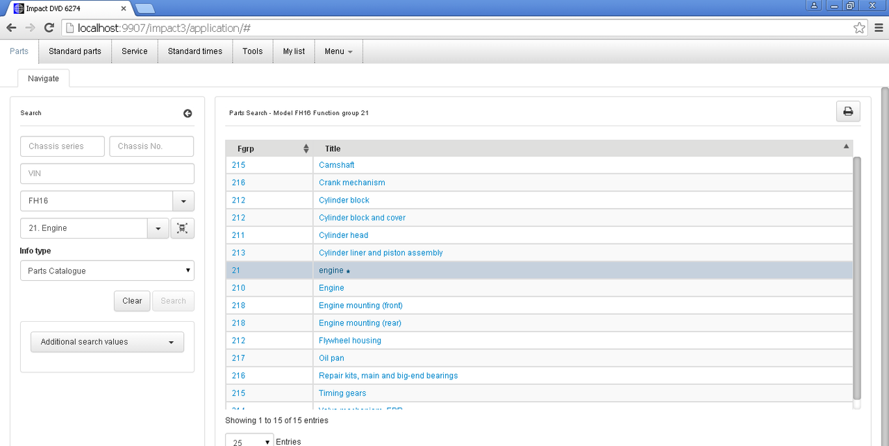The height and width of the screenshot is (446, 889).
Task: Open Cylinder liner and piston assembly
Action: (x=381, y=253)
